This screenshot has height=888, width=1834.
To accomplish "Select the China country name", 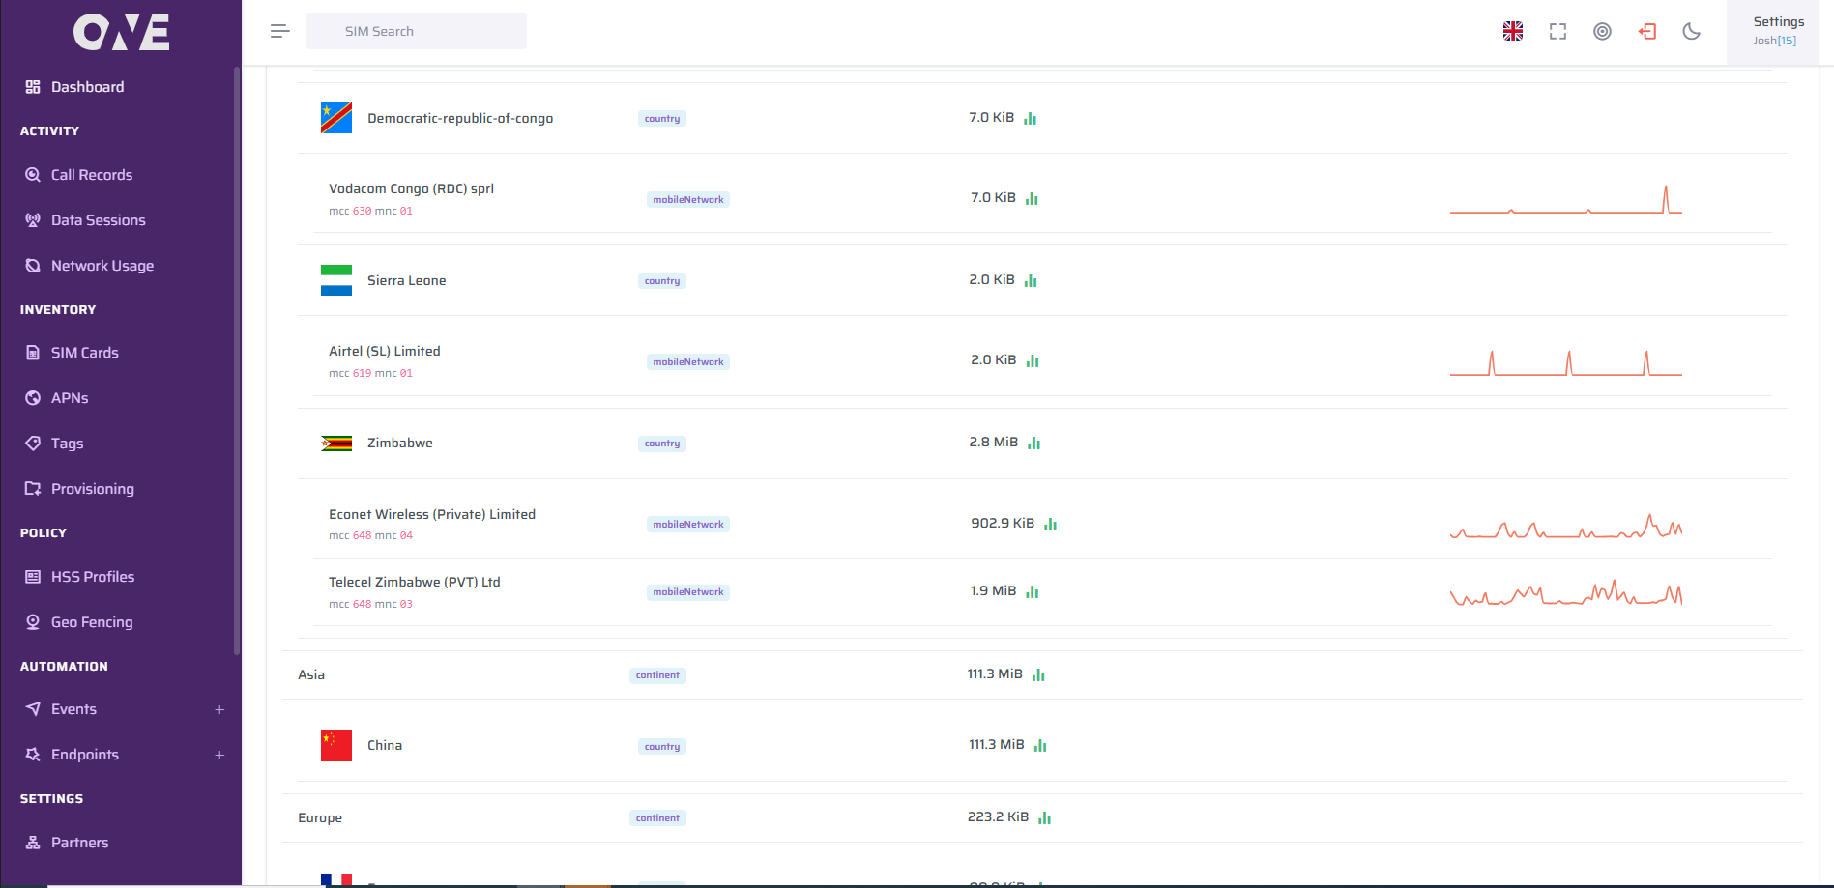I will 384,745.
